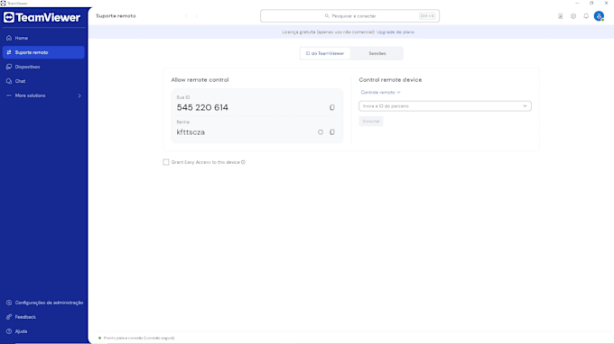Click the password text kfttscza
The image size is (614, 344).
tap(191, 132)
